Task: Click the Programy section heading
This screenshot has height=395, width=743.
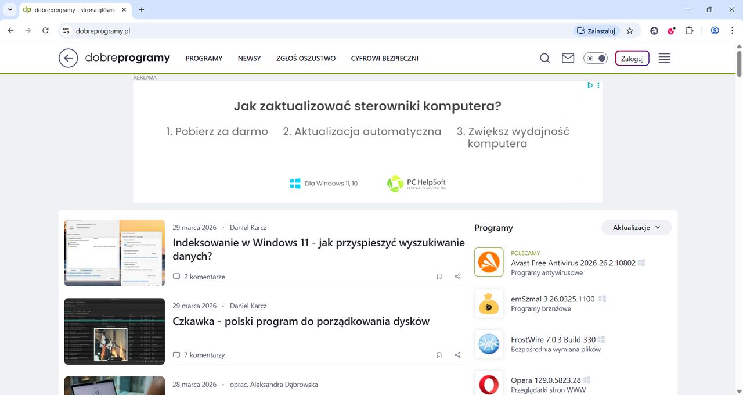Action: pos(493,228)
